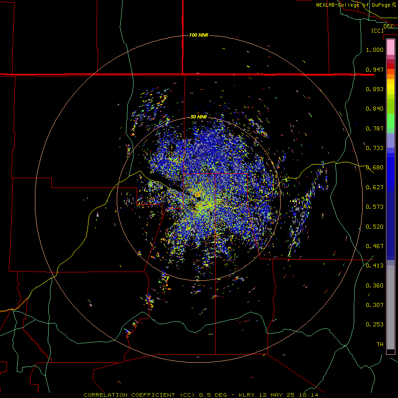Screen dimensions: 398x398
Task: Click the 0.733 legend value
Action: (x=375, y=148)
